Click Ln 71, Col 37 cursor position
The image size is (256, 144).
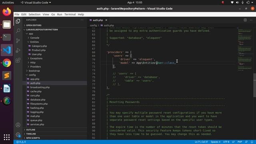coord(201,142)
